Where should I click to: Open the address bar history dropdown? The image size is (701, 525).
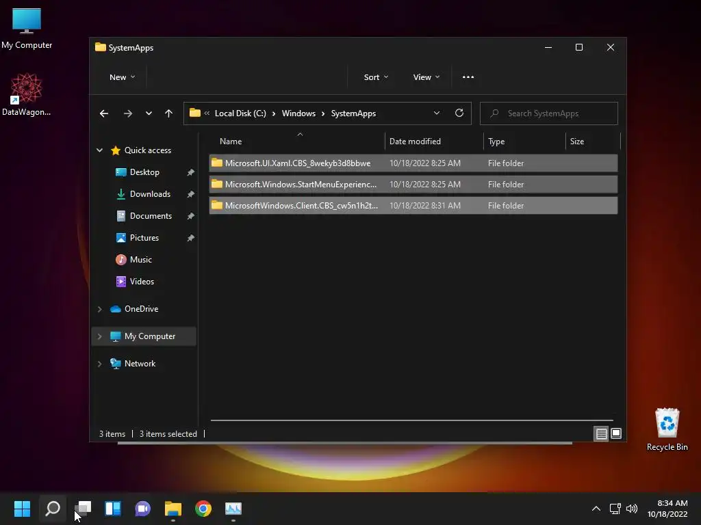tap(436, 113)
